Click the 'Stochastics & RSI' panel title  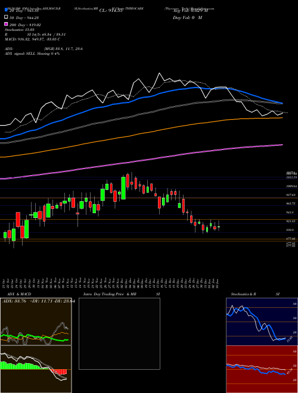(255, 294)
